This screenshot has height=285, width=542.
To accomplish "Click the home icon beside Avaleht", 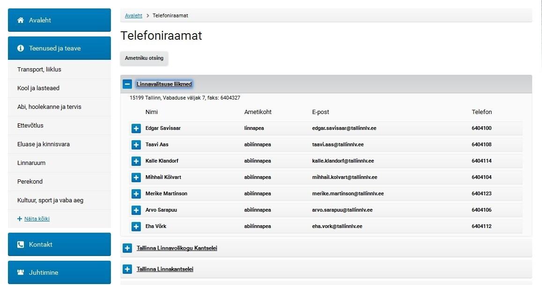I will 21,20.
